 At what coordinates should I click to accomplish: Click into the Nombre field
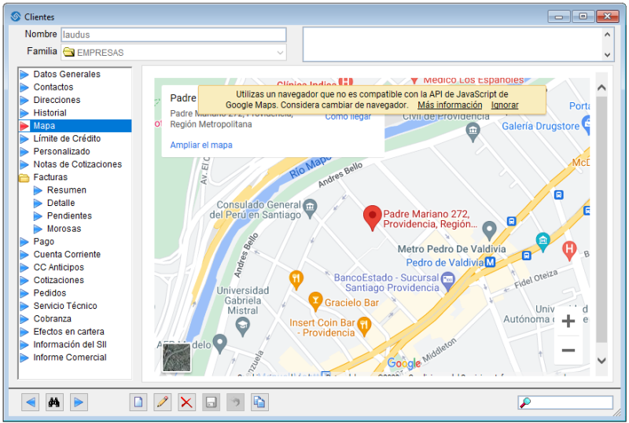(174, 35)
